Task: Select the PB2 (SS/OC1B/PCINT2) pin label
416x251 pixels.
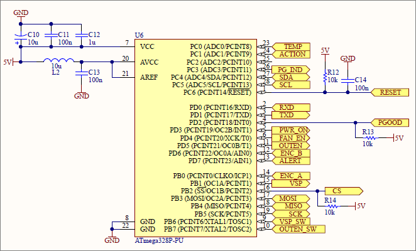Action: (x=216, y=191)
